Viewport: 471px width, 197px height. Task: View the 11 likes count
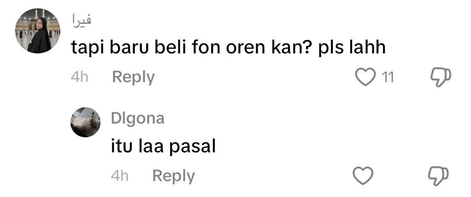point(388,78)
